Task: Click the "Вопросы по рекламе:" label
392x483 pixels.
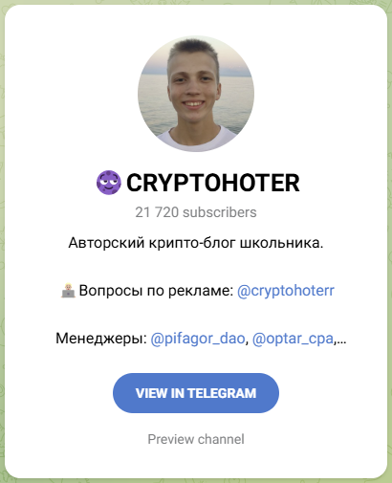Action: point(157,291)
